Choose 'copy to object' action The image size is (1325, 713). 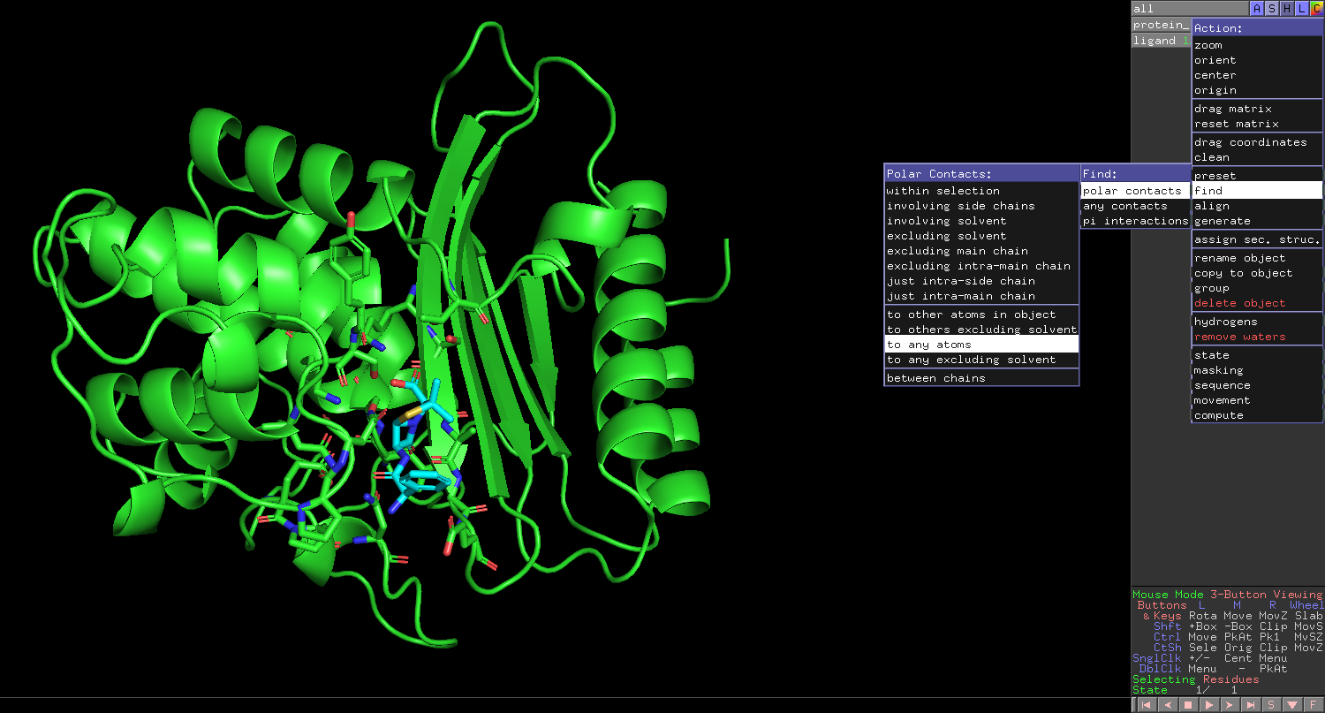click(1257, 273)
